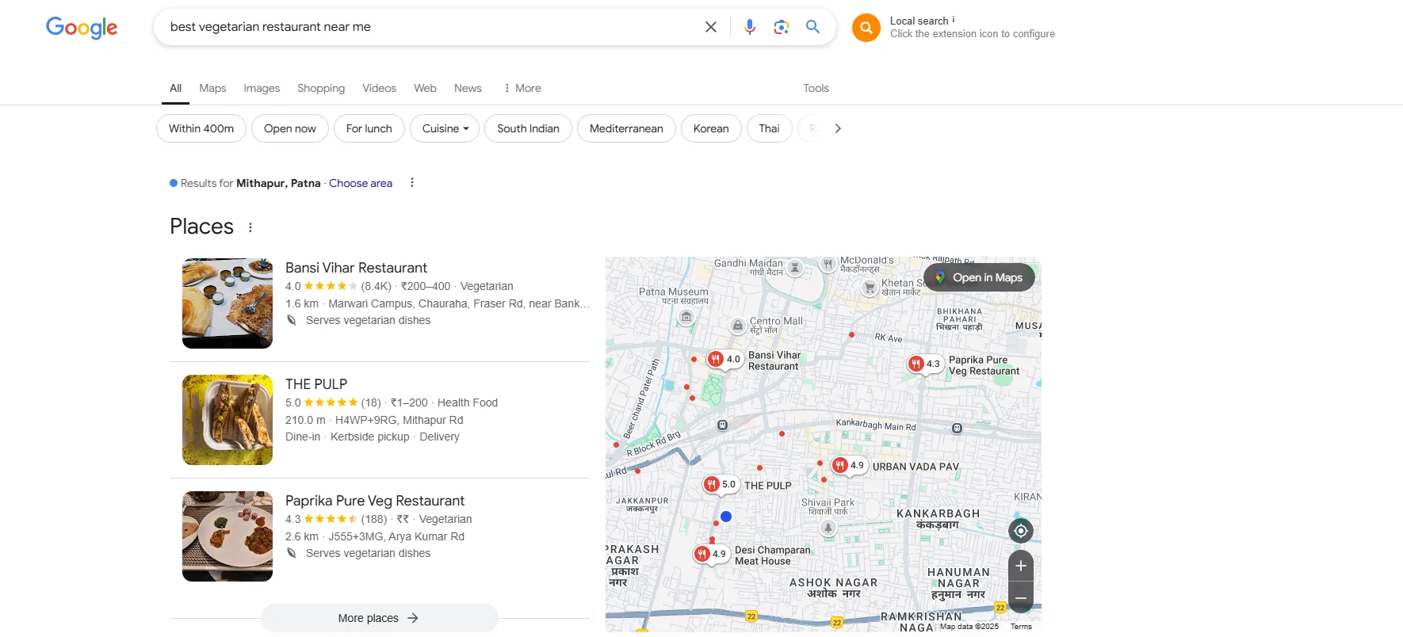This screenshot has width=1403, height=637.
Task: Toggle the For lunch filter
Action: tap(369, 128)
